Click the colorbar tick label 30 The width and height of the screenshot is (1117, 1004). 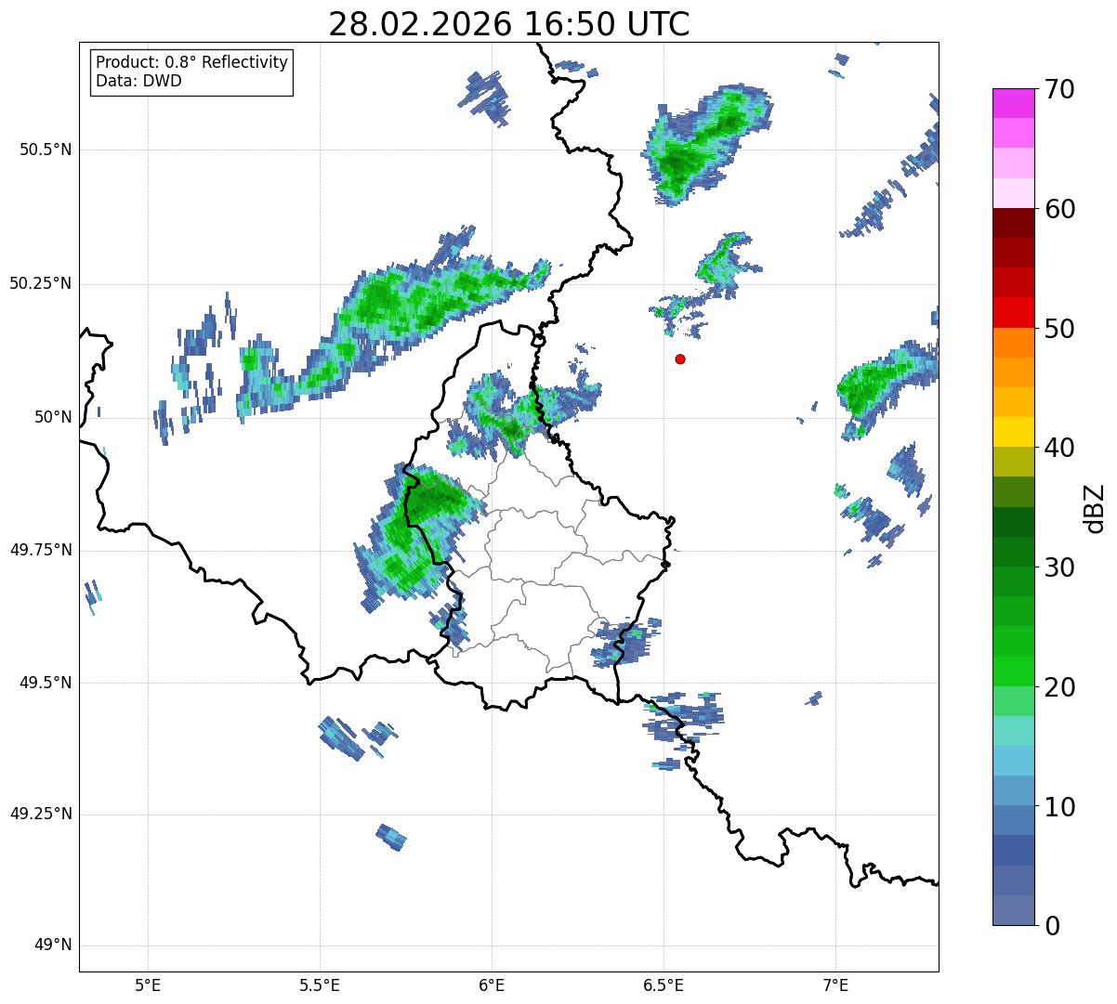[1060, 567]
